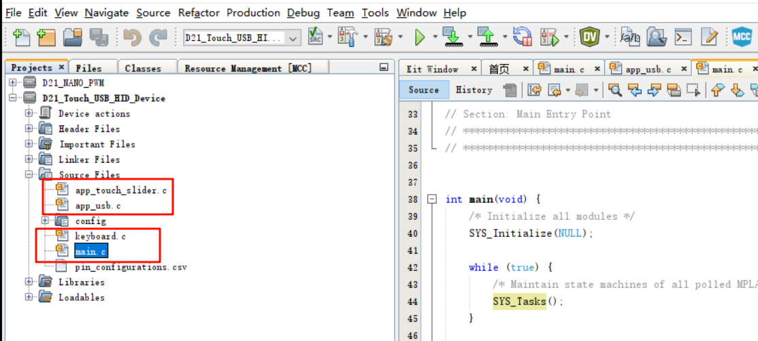758x341 pixels.
Task: Switch to the app_usb.c editor tab
Action: click(x=648, y=69)
